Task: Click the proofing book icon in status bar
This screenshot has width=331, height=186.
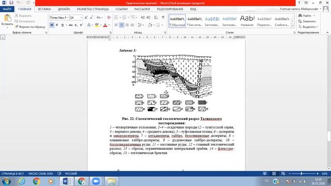Action: pyautogui.click(x=59, y=174)
